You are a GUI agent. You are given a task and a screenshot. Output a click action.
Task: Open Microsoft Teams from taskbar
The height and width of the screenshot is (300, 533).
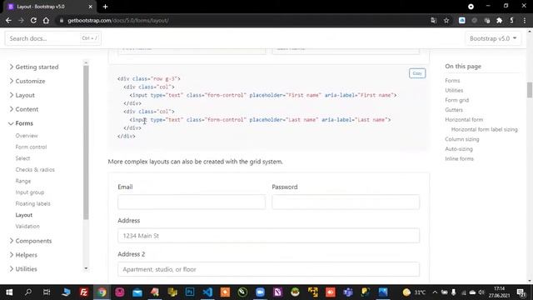point(348,292)
